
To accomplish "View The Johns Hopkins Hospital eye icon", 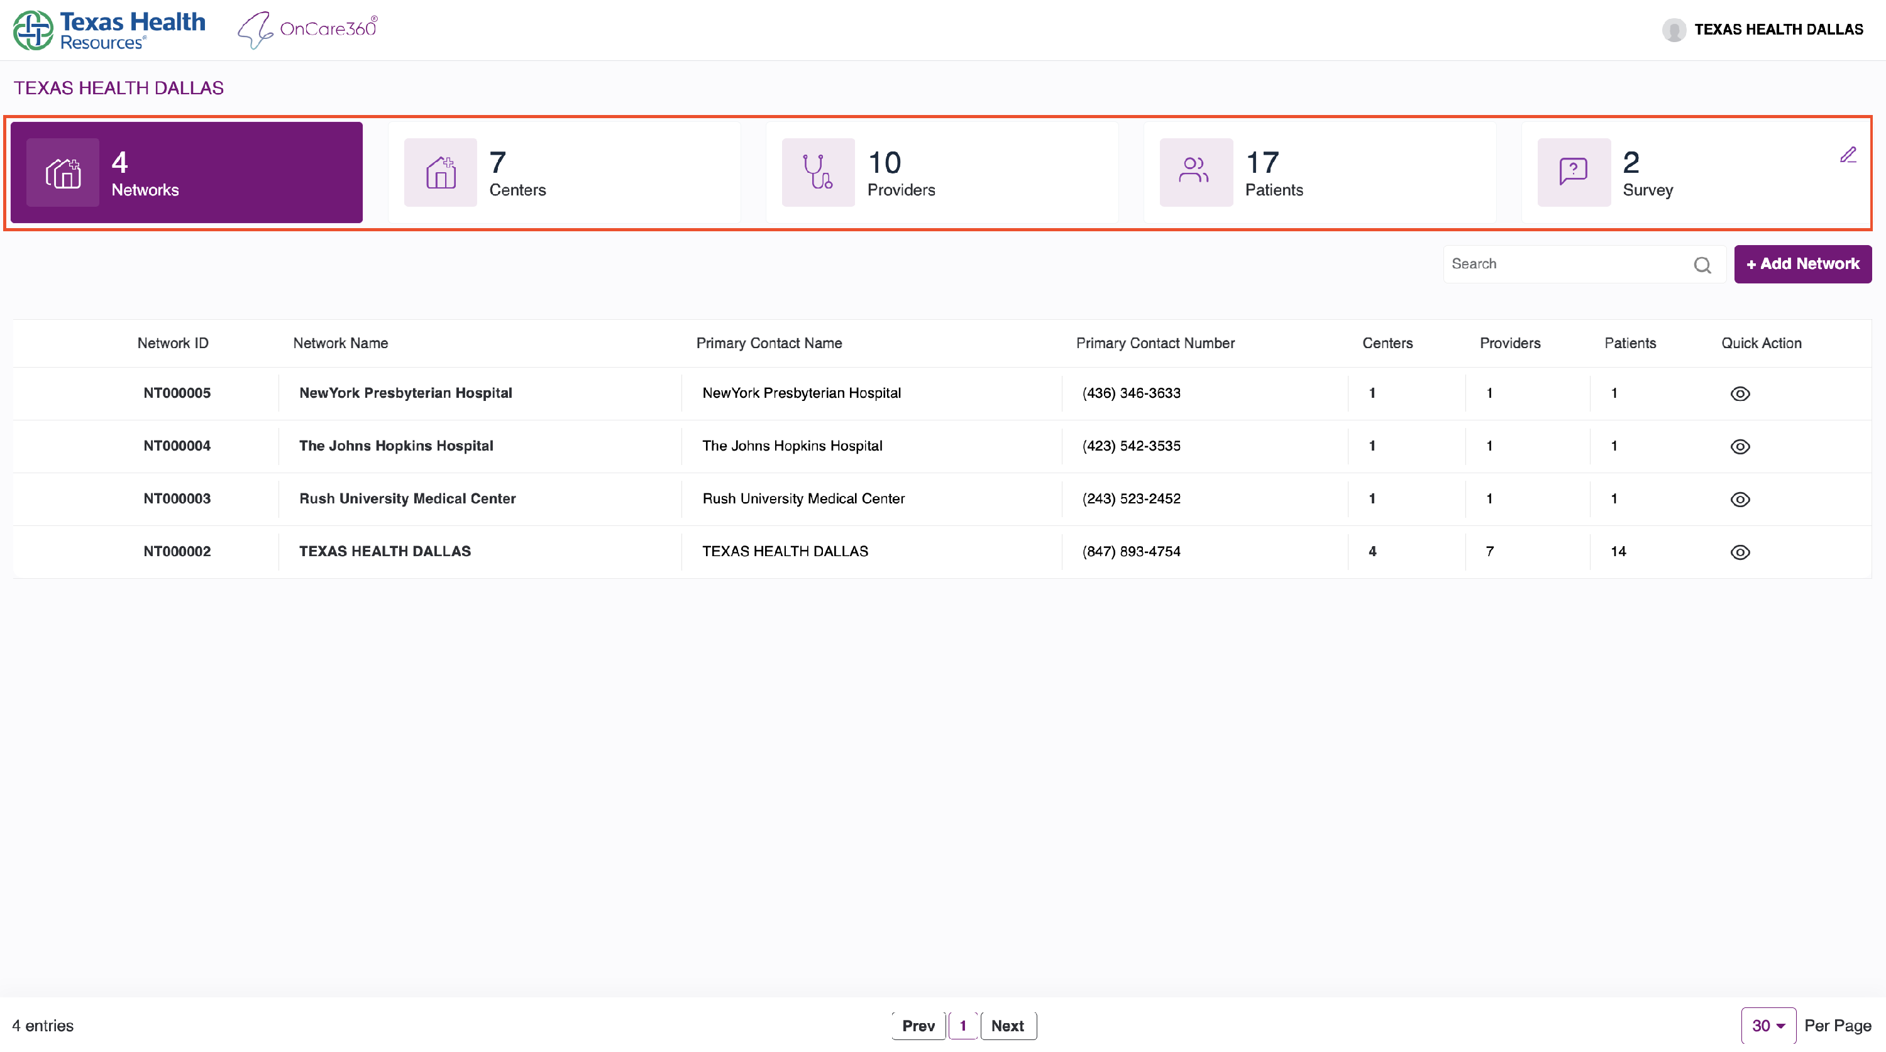I will point(1740,447).
